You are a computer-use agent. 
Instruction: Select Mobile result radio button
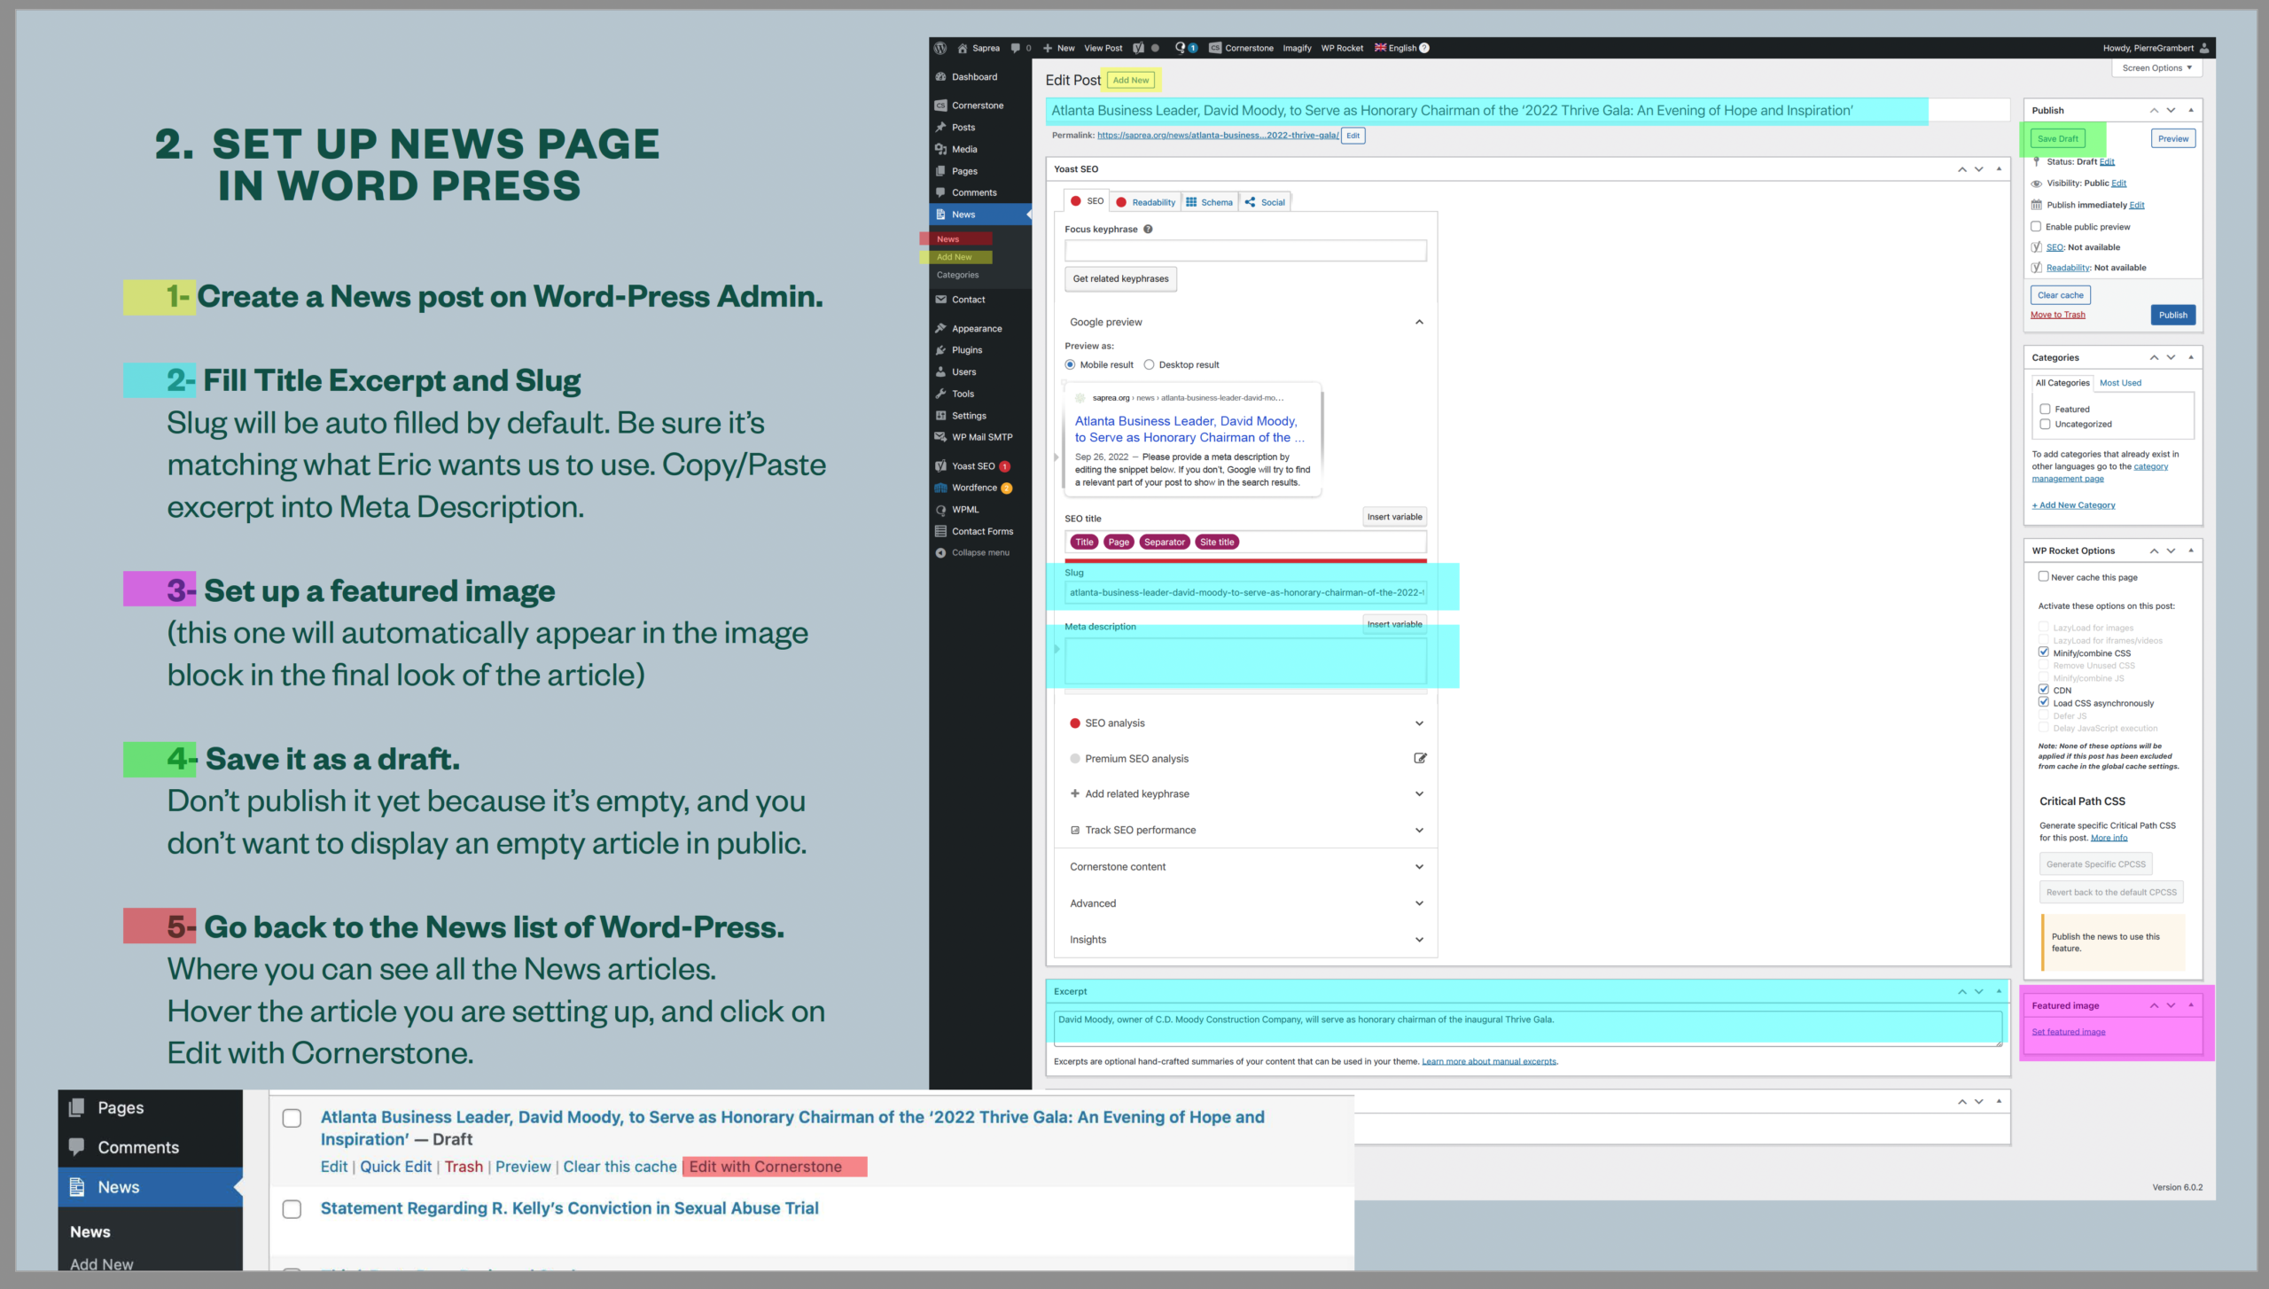[1070, 364]
